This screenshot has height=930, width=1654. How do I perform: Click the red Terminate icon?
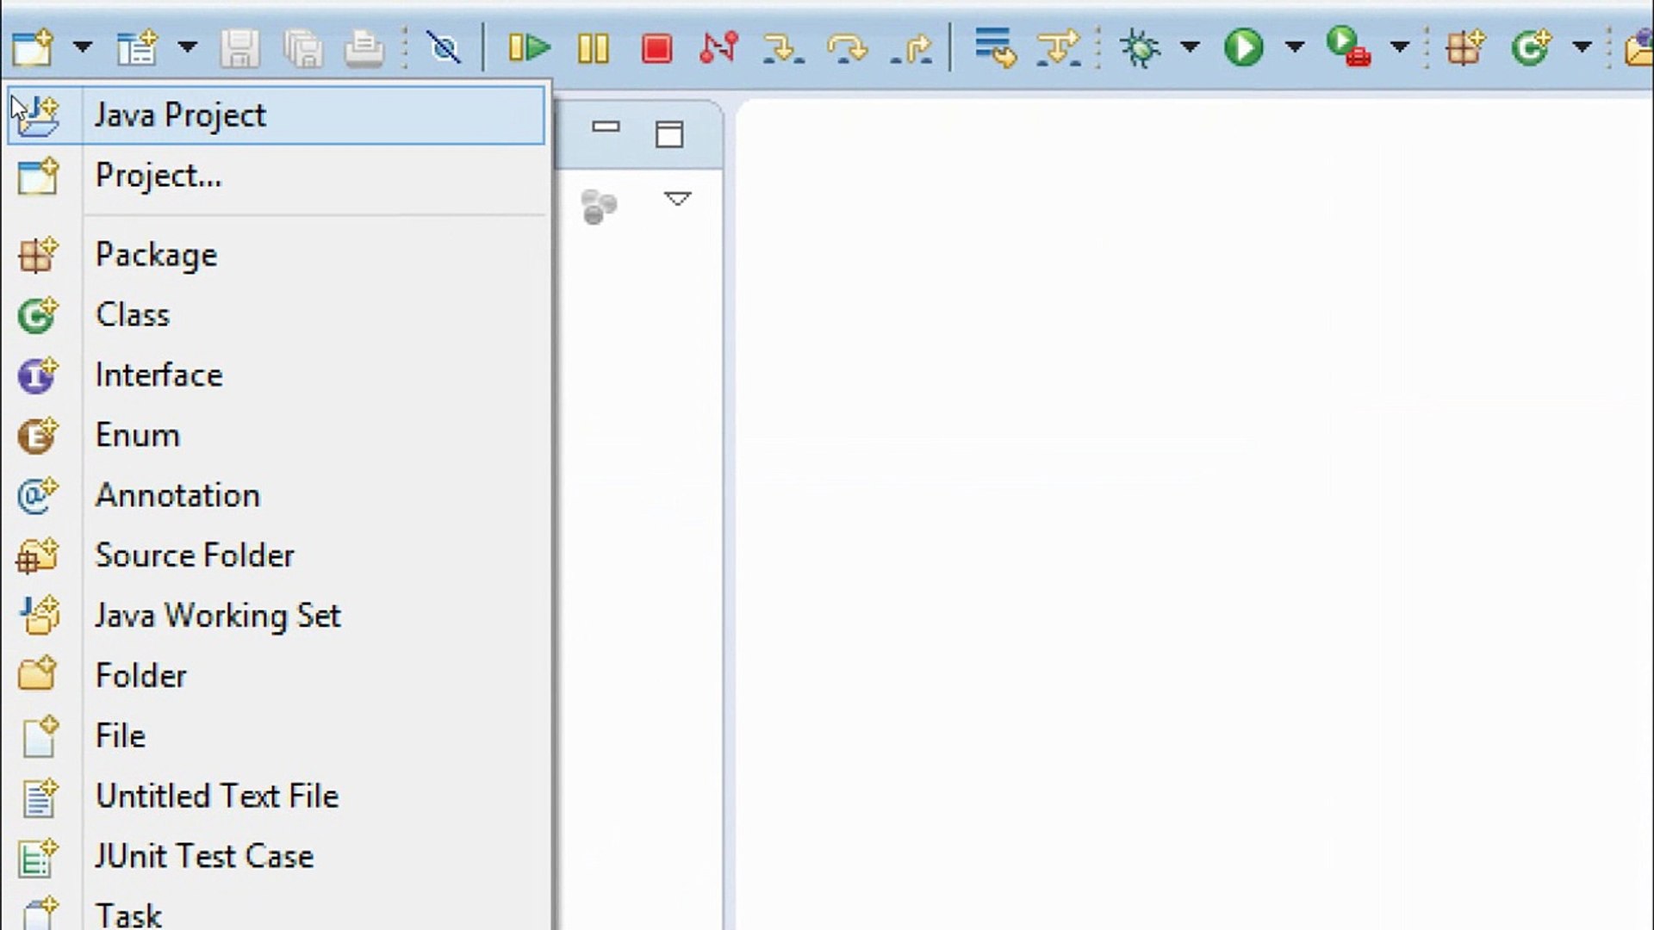point(657,48)
